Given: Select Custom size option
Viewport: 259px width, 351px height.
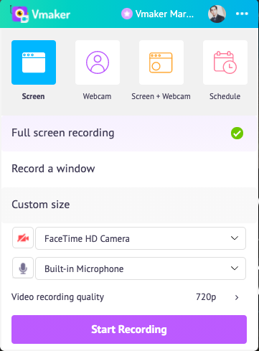Looking at the screenshot, I should pos(129,205).
